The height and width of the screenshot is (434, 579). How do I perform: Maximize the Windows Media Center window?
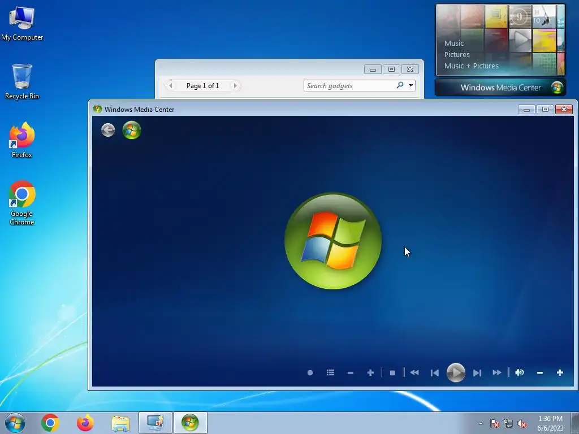click(x=545, y=110)
